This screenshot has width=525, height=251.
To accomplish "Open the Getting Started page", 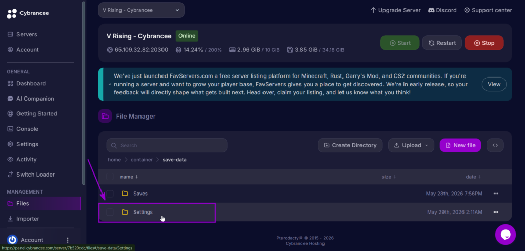I will 32,113.
